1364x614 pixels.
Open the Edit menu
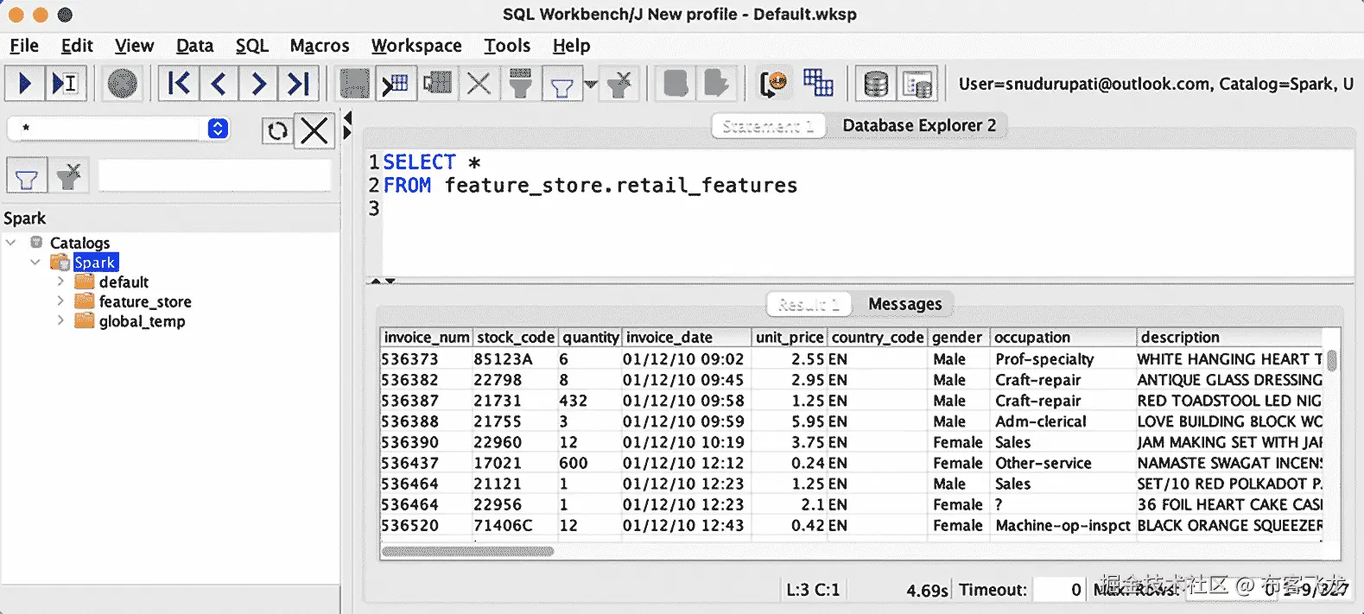tap(77, 46)
